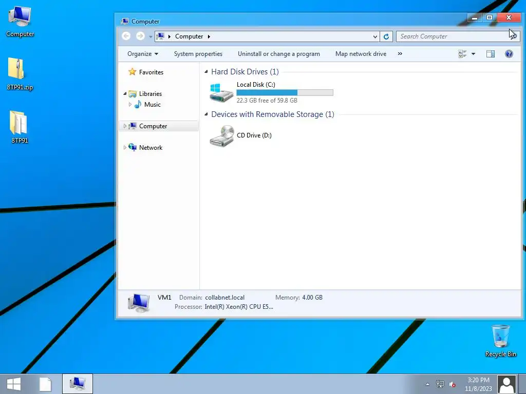The image size is (526, 394).
Task: Expand the Computer tree node
Action: (x=125, y=126)
